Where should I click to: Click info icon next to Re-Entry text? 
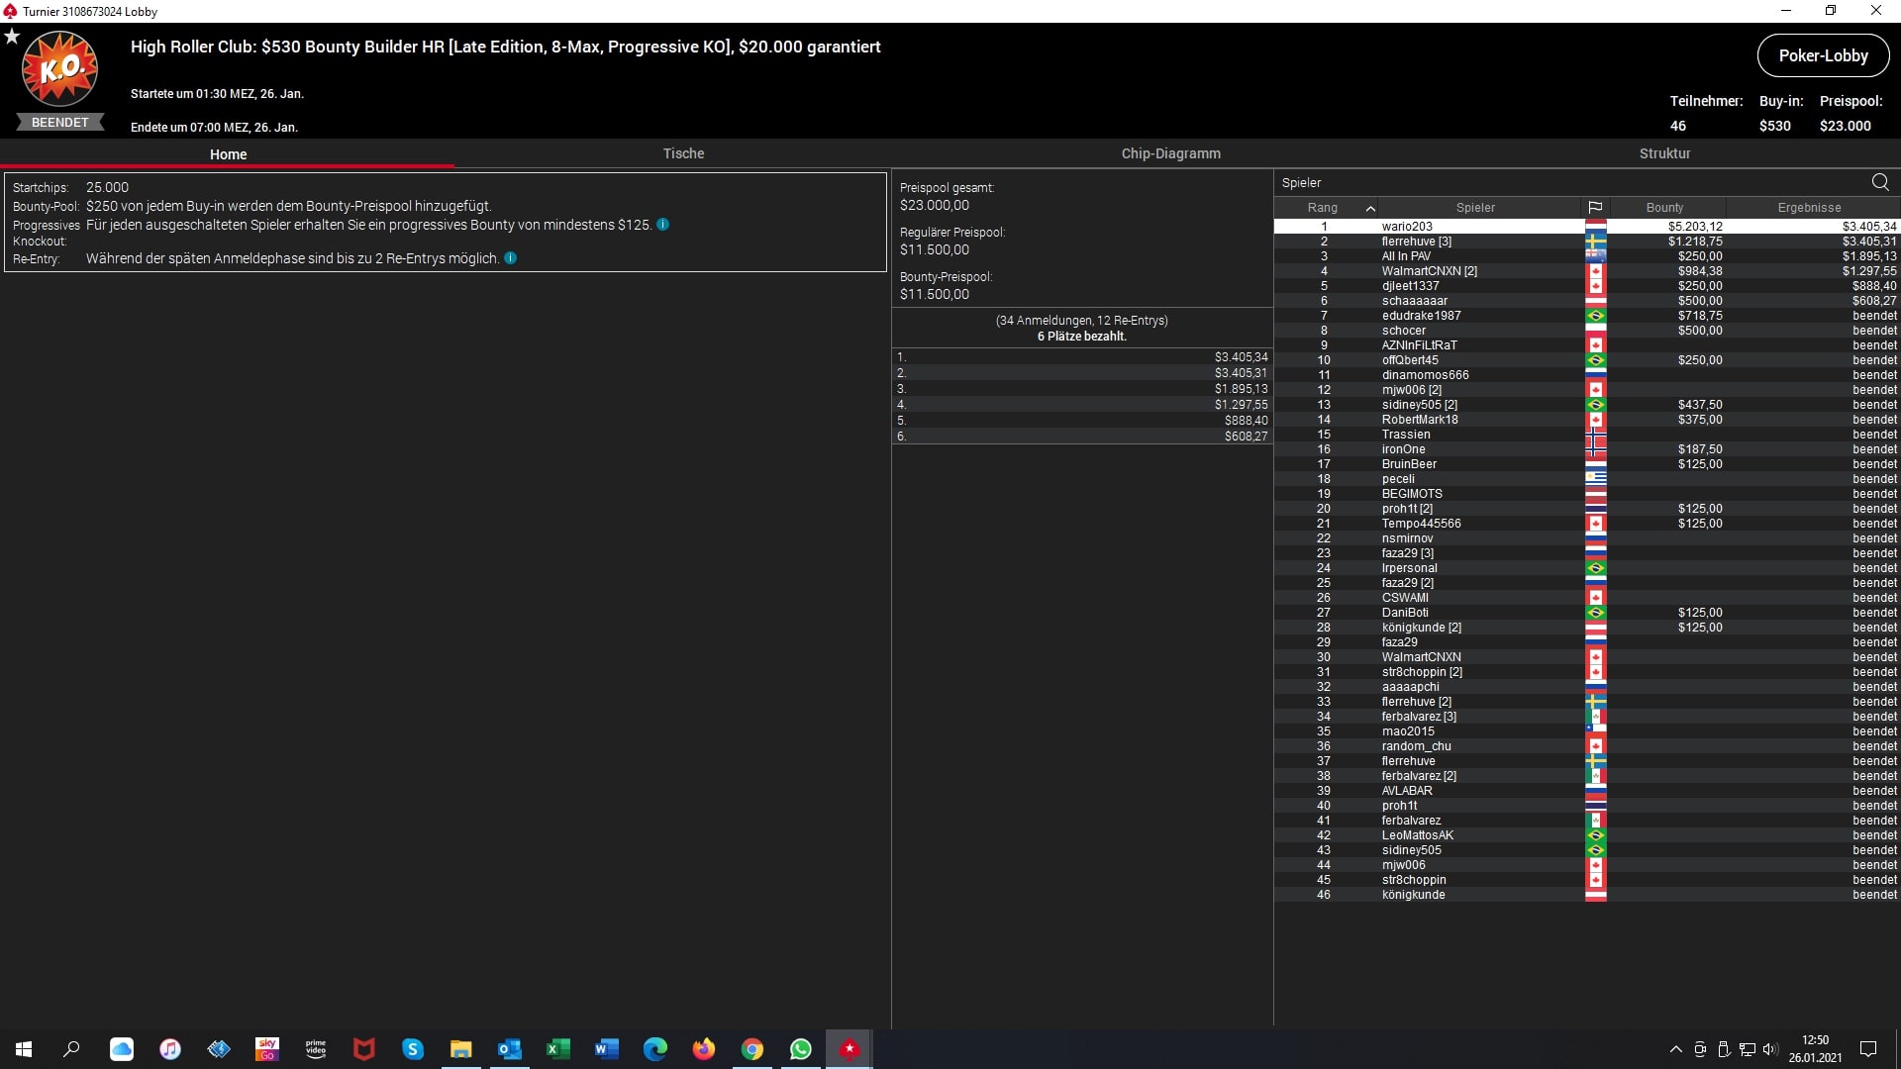511,258
